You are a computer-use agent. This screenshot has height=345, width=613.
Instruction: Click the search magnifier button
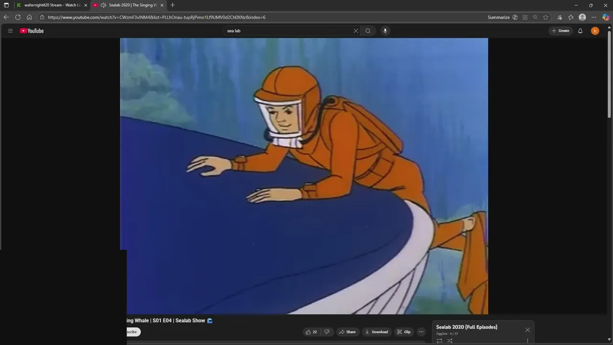click(368, 31)
